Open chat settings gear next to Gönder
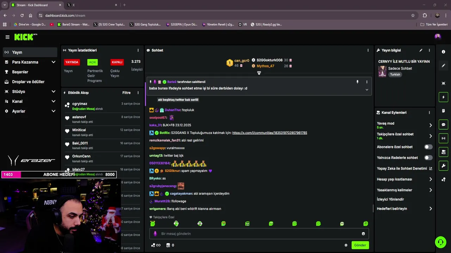451x253 pixels. pyautogui.click(x=346, y=245)
